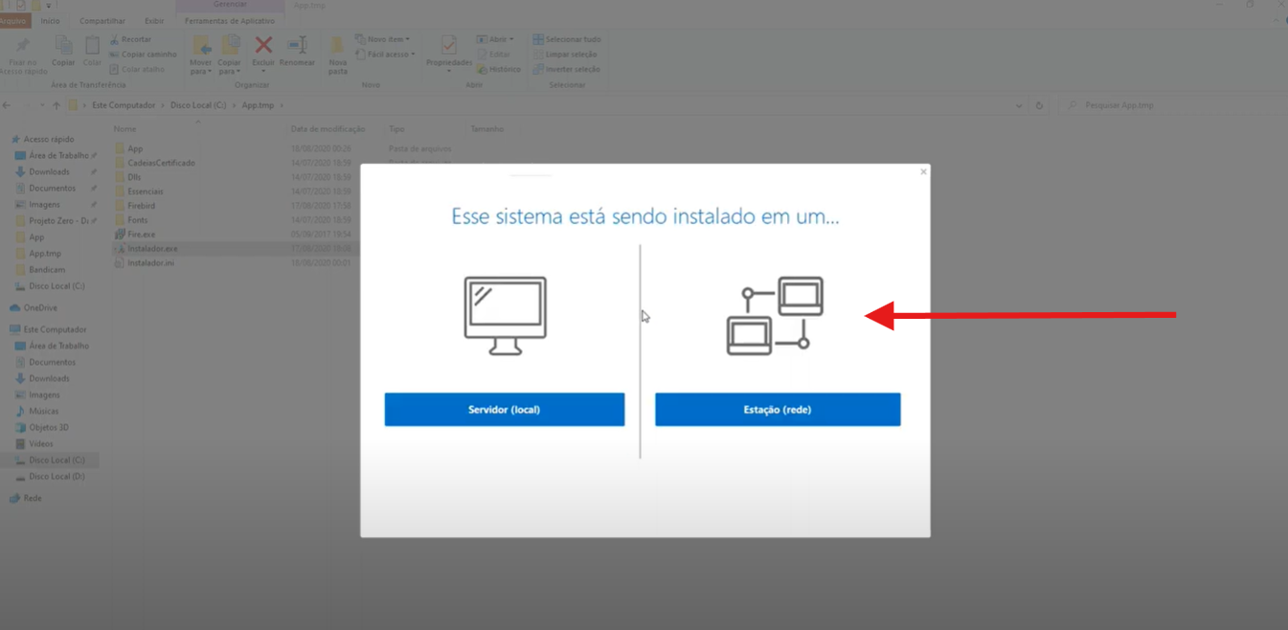Click the Recortar scissors icon
This screenshot has width=1288, height=630.
(115, 40)
